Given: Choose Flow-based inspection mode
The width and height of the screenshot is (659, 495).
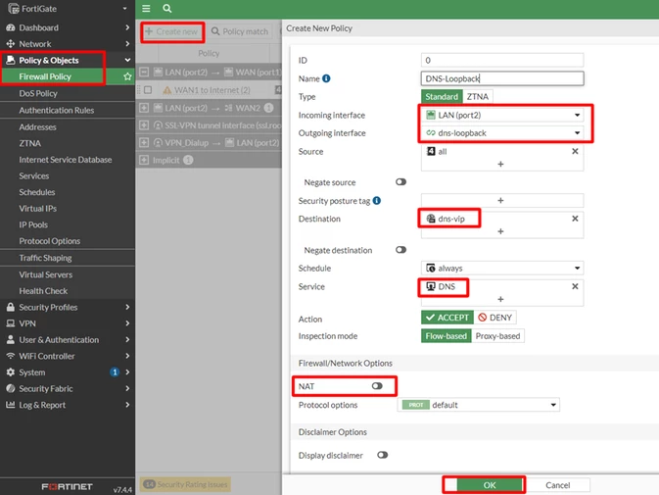Looking at the screenshot, I should [x=446, y=336].
